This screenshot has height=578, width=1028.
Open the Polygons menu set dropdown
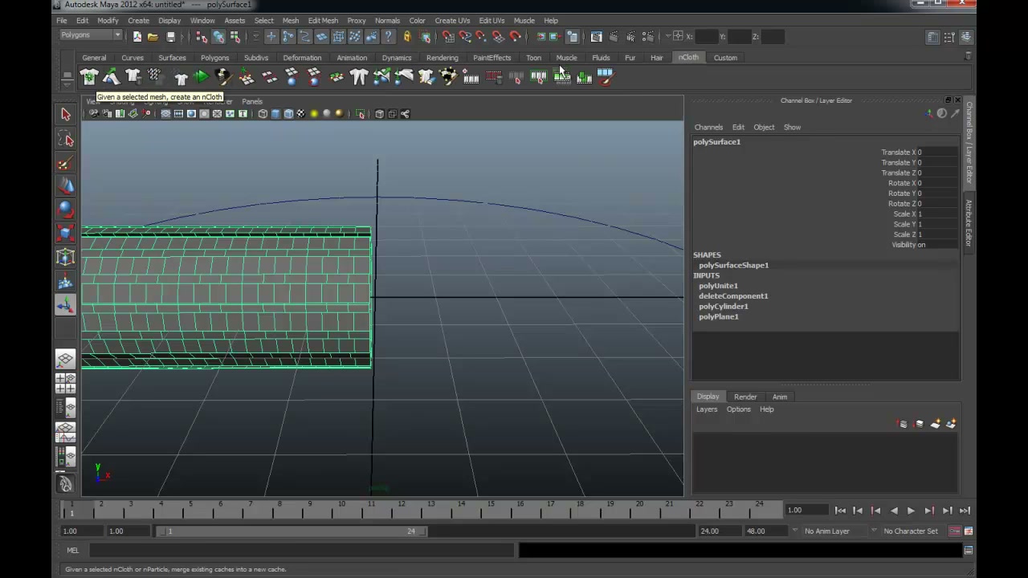[x=91, y=35]
